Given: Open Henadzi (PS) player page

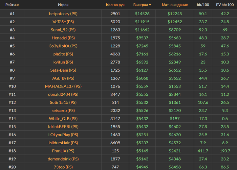Looking at the screenshot, I should [63, 38].
